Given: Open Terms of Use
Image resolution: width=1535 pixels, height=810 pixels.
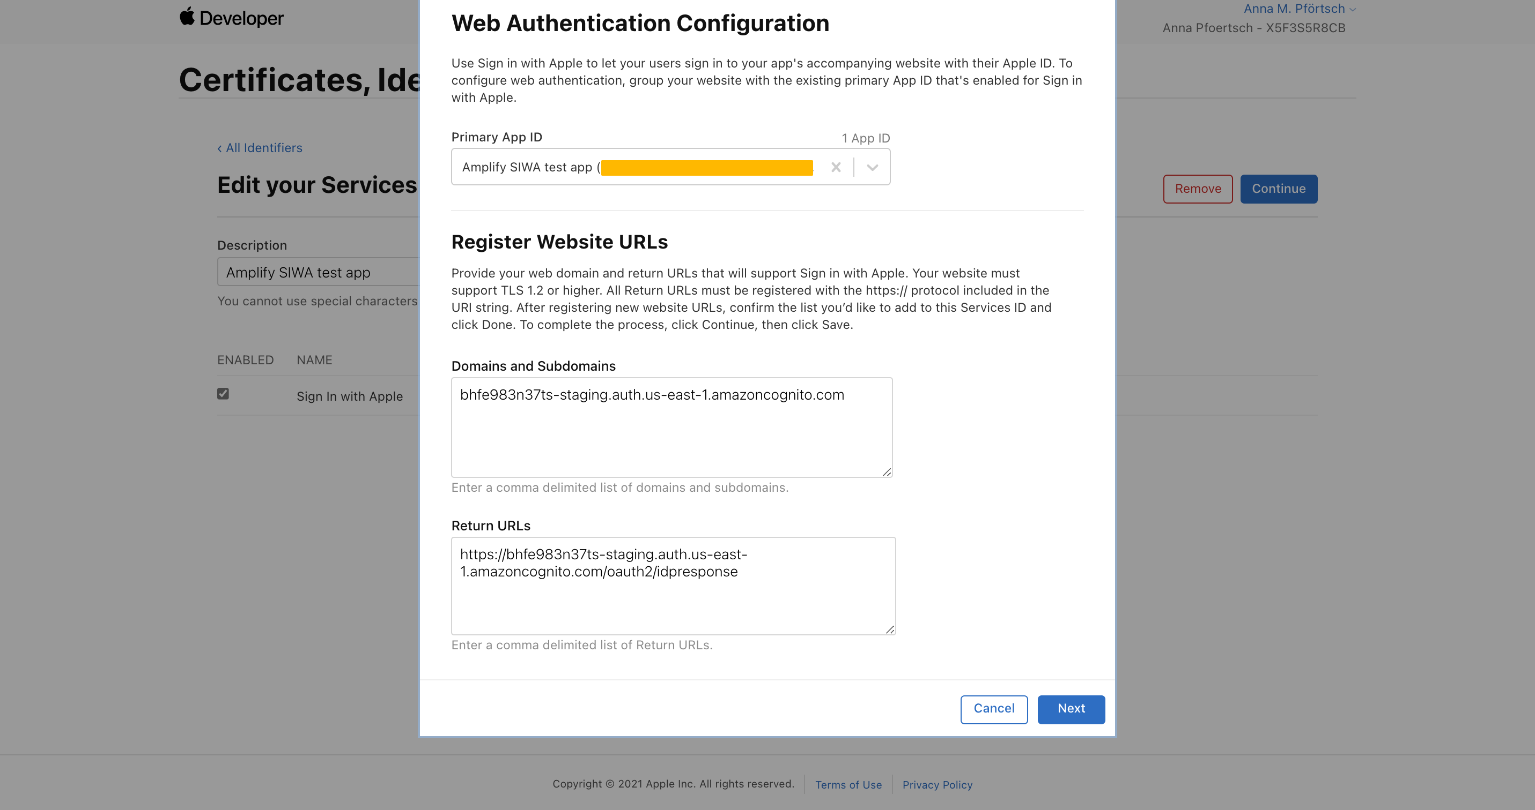Looking at the screenshot, I should pyautogui.click(x=848, y=784).
